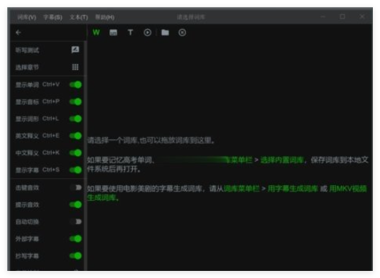The width and height of the screenshot is (380, 278).
Task: Toggle 显示词形 Ctrl+L switch
Action: pyautogui.click(x=75, y=119)
